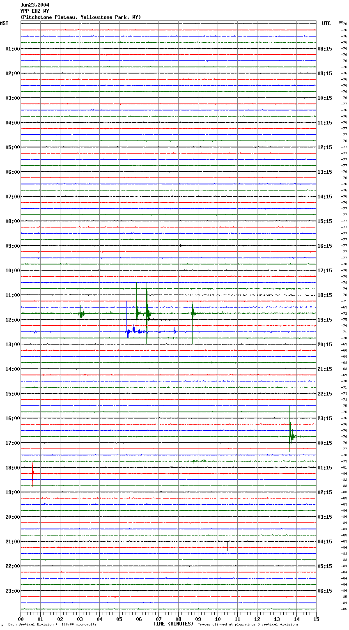Click the Pitchstone Plateau location subtitle
Viewport: 349px width, 630px height.
click(x=80, y=17)
